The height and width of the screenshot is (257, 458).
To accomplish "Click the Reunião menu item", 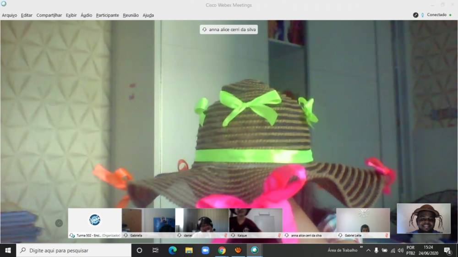I will tap(131, 15).
